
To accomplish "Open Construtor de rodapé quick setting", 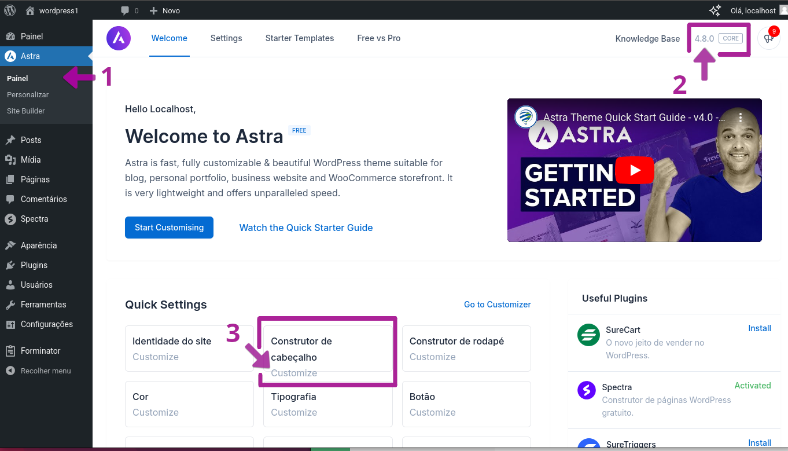I will (x=466, y=349).
